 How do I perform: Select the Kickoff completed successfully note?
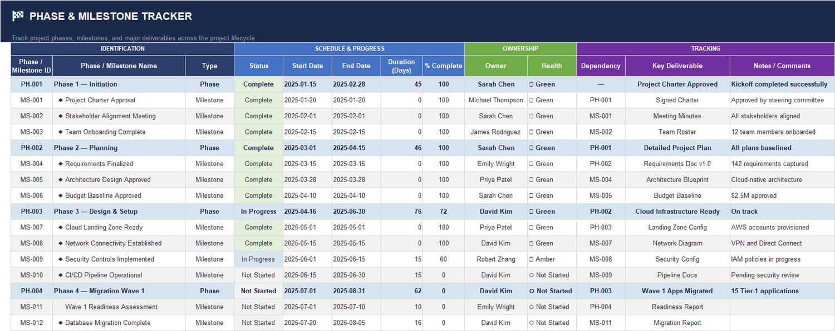[782, 84]
